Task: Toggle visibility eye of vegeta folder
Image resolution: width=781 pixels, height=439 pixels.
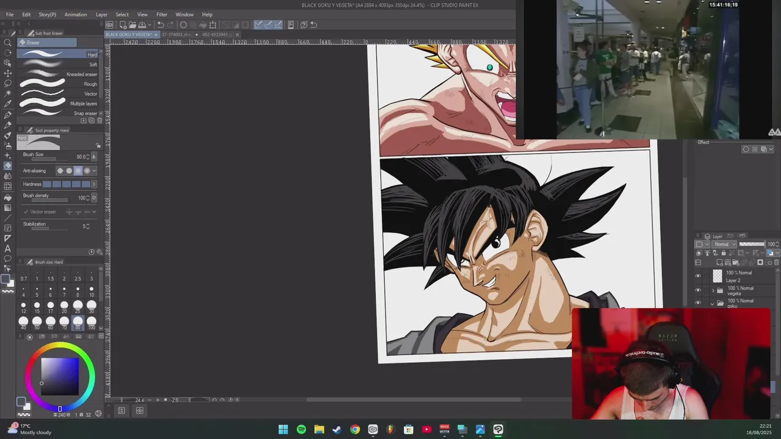Action: [698, 290]
